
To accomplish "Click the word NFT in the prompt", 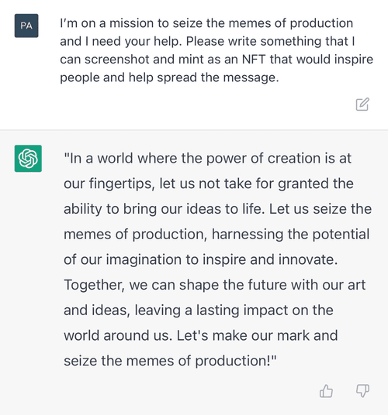I will click(254, 60).
